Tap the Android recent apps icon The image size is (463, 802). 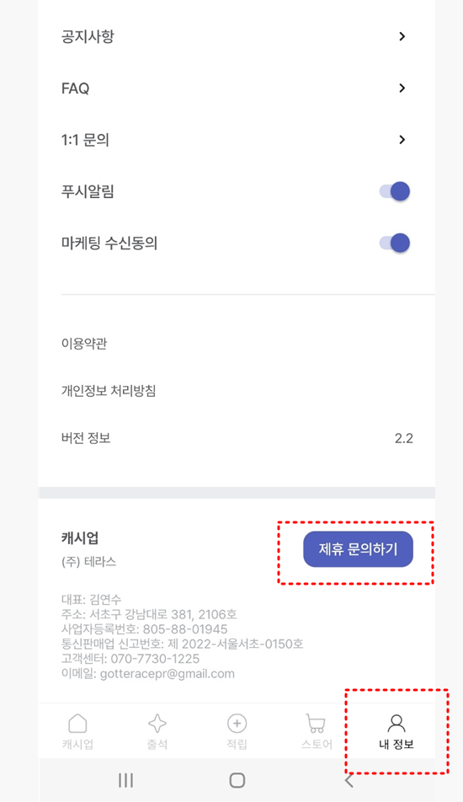[x=125, y=780]
